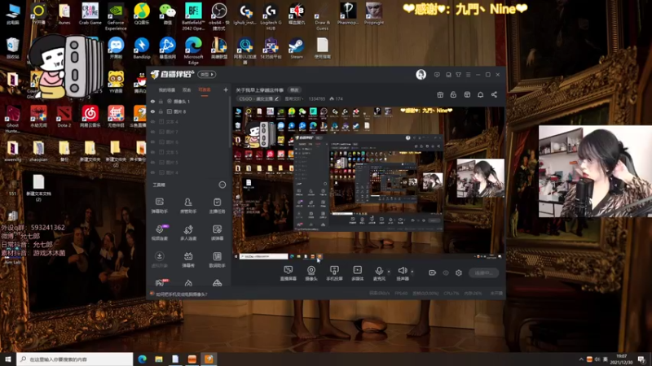The image size is (652, 366).
Task: Open the 房管助手 tool
Action: coord(188,206)
